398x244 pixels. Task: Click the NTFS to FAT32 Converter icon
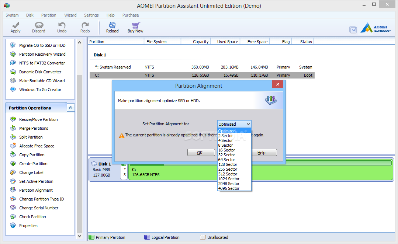(13, 63)
